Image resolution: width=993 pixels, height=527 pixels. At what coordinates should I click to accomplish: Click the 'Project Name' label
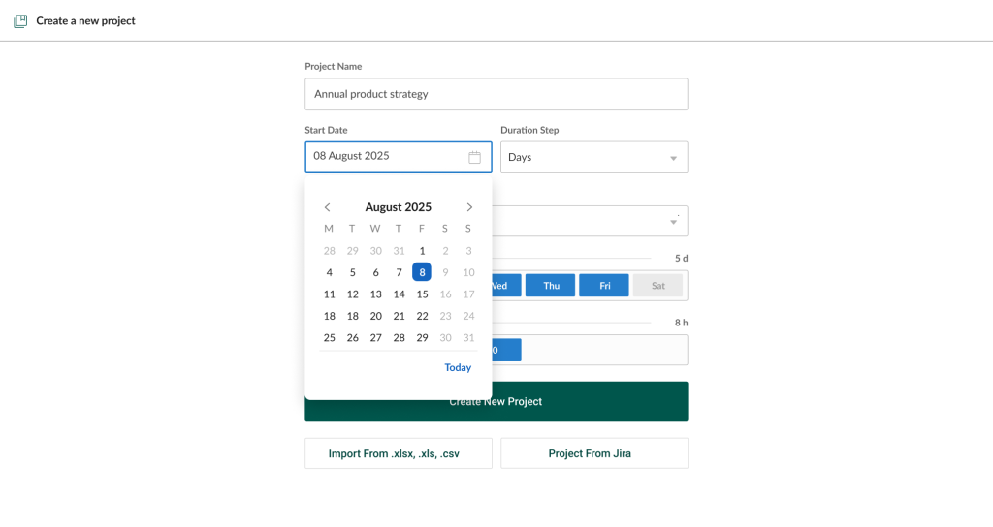coord(334,67)
